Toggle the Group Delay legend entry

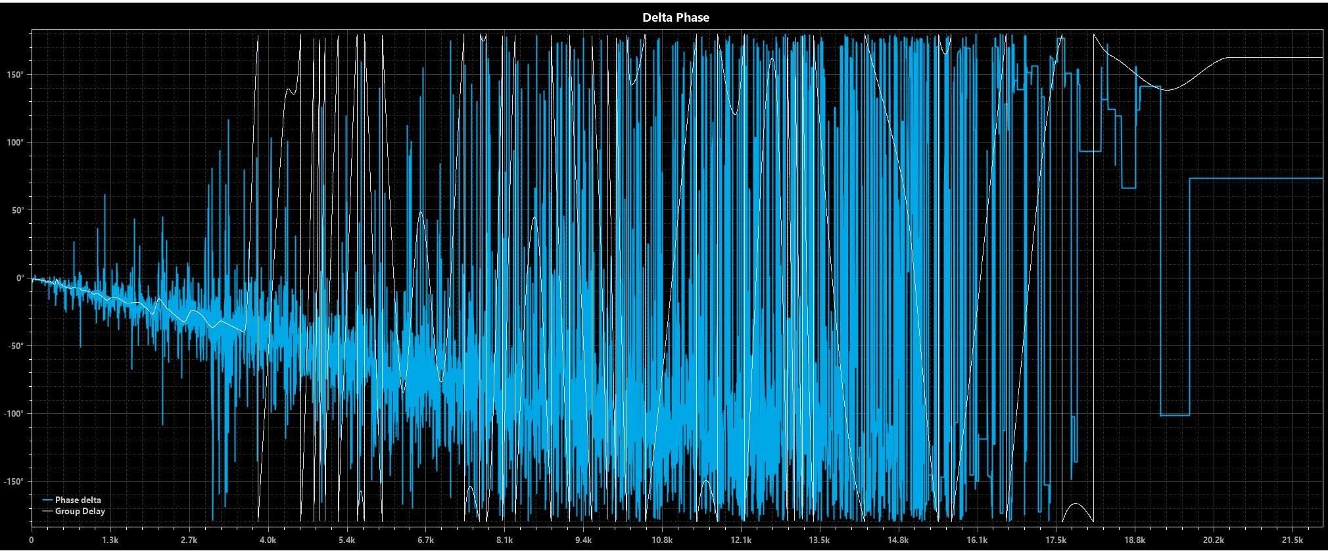(74, 512)
